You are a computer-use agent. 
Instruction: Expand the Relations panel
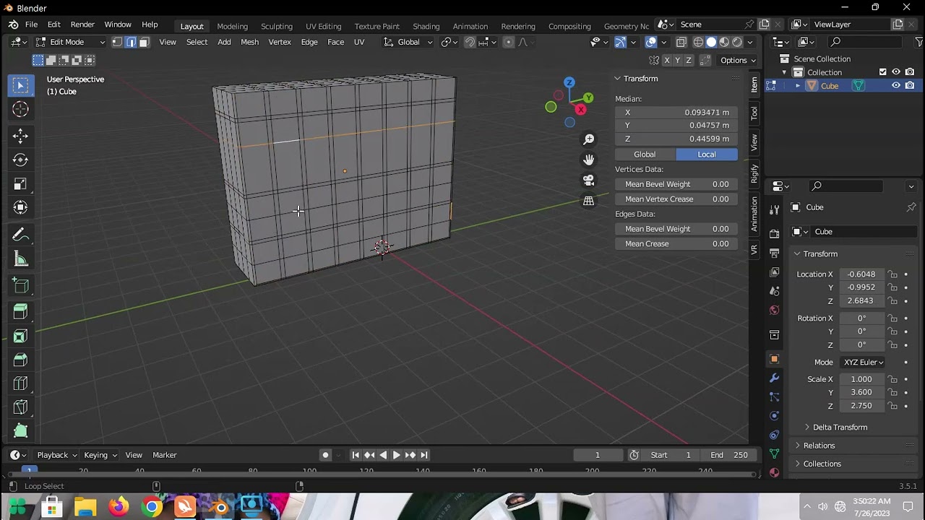coord(819,446)
